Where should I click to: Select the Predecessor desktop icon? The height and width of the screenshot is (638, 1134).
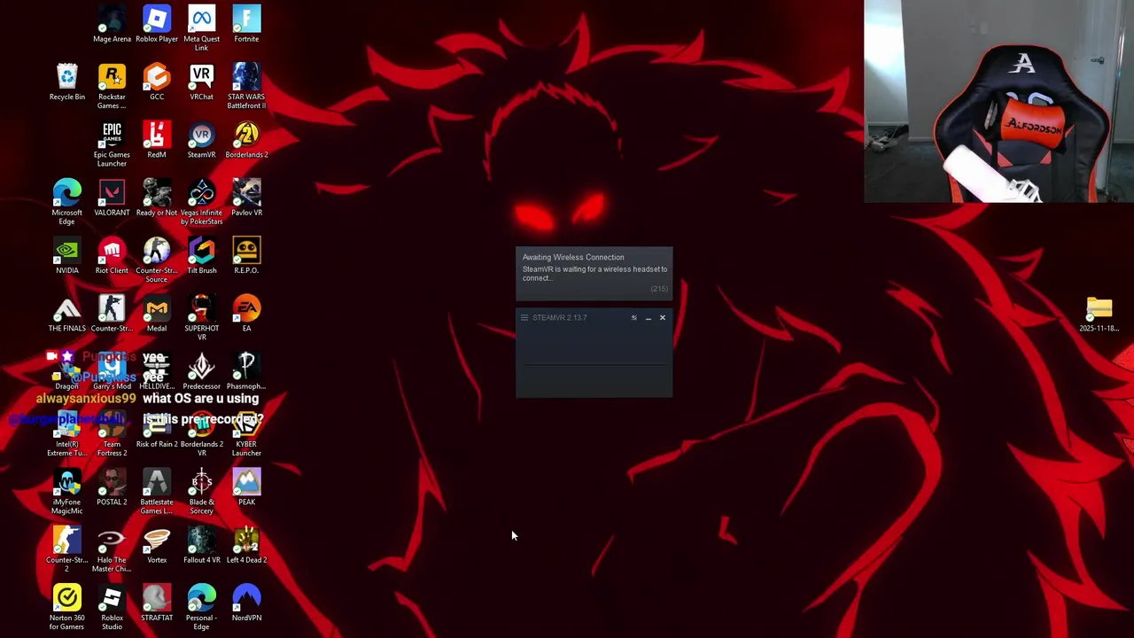tap(201, 372)
